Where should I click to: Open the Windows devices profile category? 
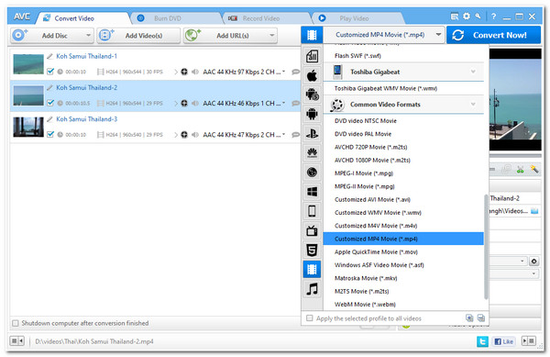click(312, 192)
